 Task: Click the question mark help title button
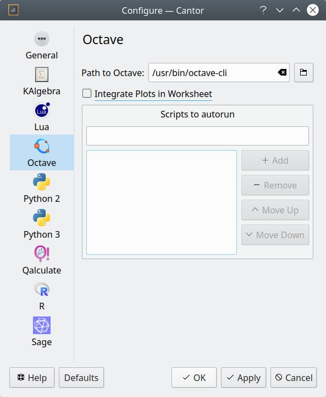263,10
